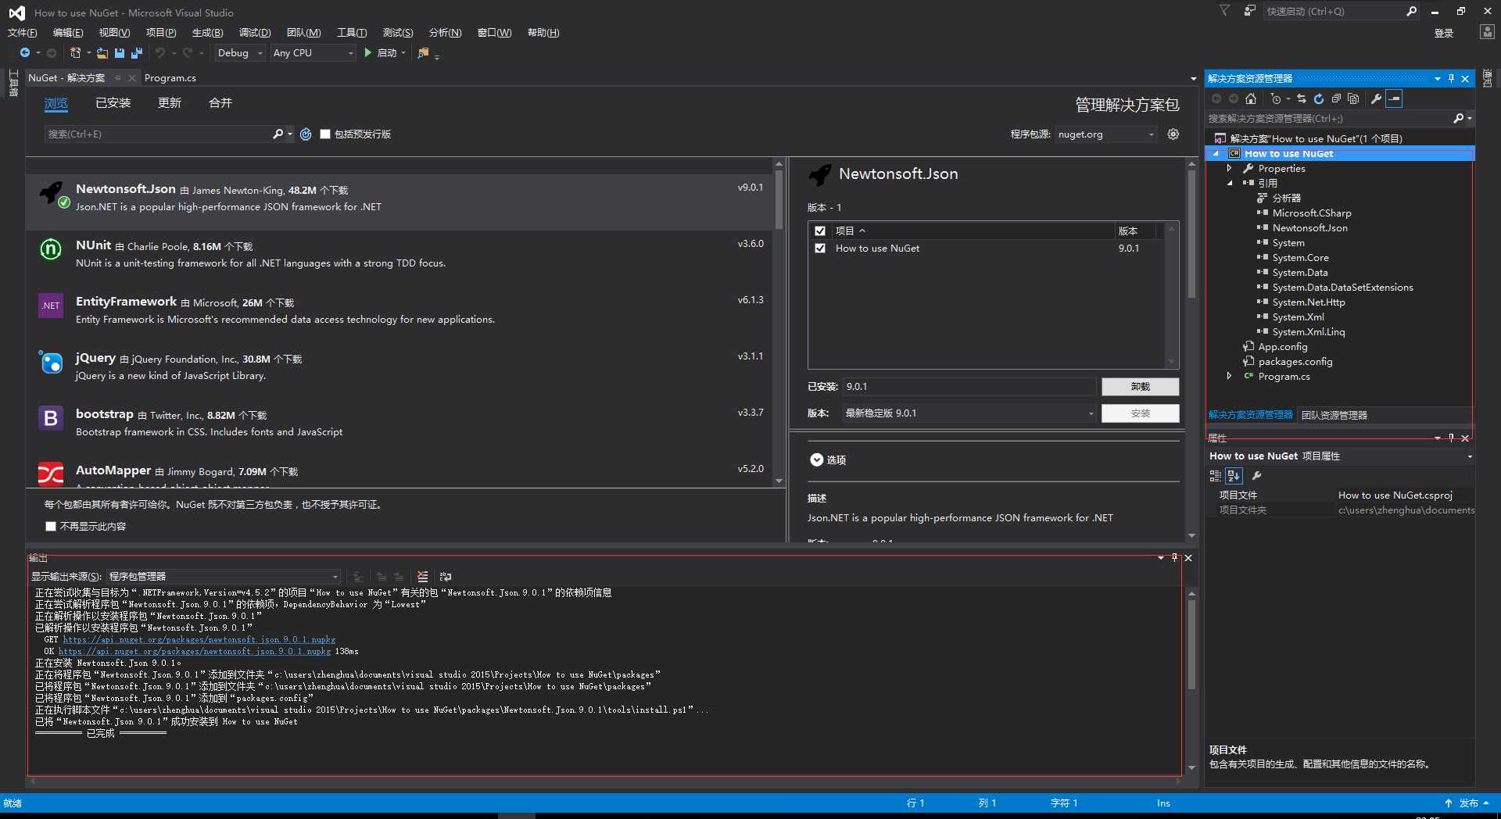Click the Alphabetical sort icon in Properties panel
1501x819 pixels.
1234,475
